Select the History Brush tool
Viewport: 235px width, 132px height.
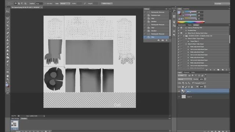(7, 44)
